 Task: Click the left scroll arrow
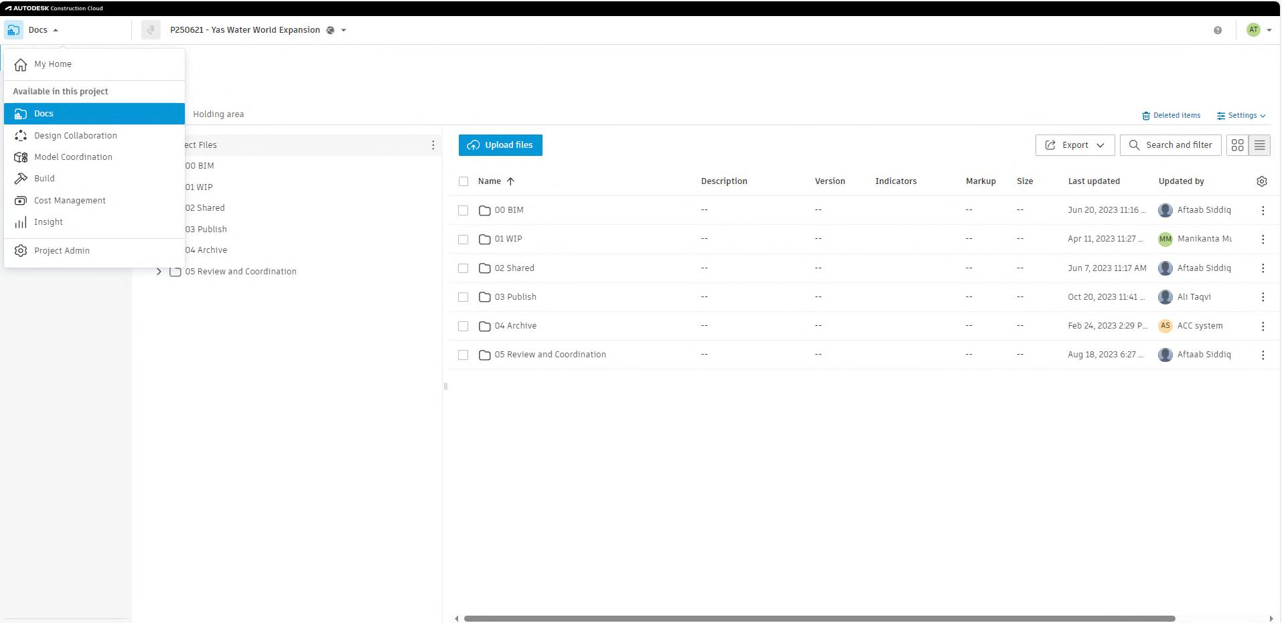[x=457, y=618]
